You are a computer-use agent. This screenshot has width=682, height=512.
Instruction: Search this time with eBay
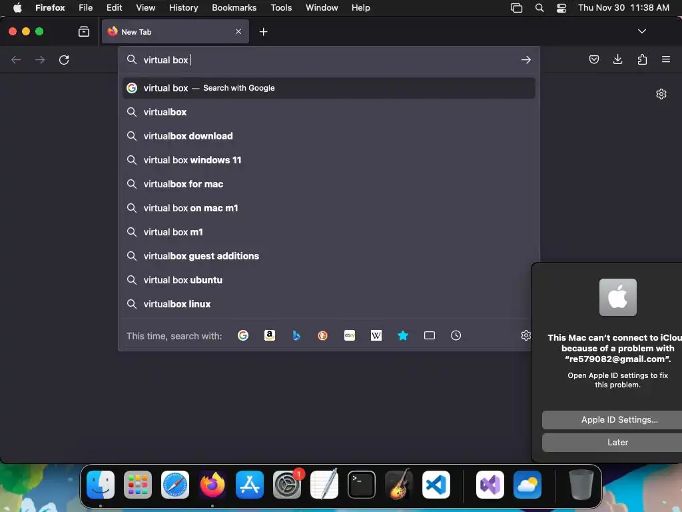(x=350, y=335)
